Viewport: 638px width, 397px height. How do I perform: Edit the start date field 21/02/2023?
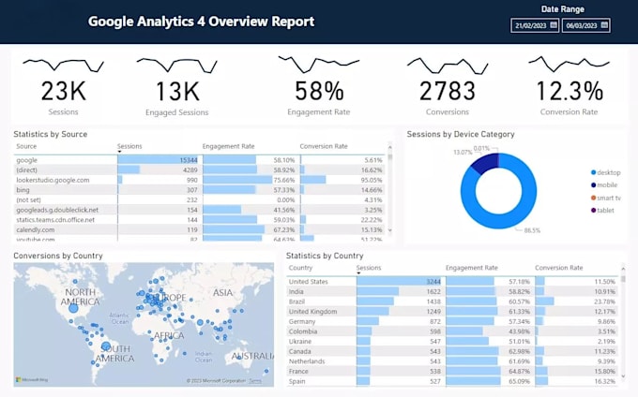tap(535, 25)
